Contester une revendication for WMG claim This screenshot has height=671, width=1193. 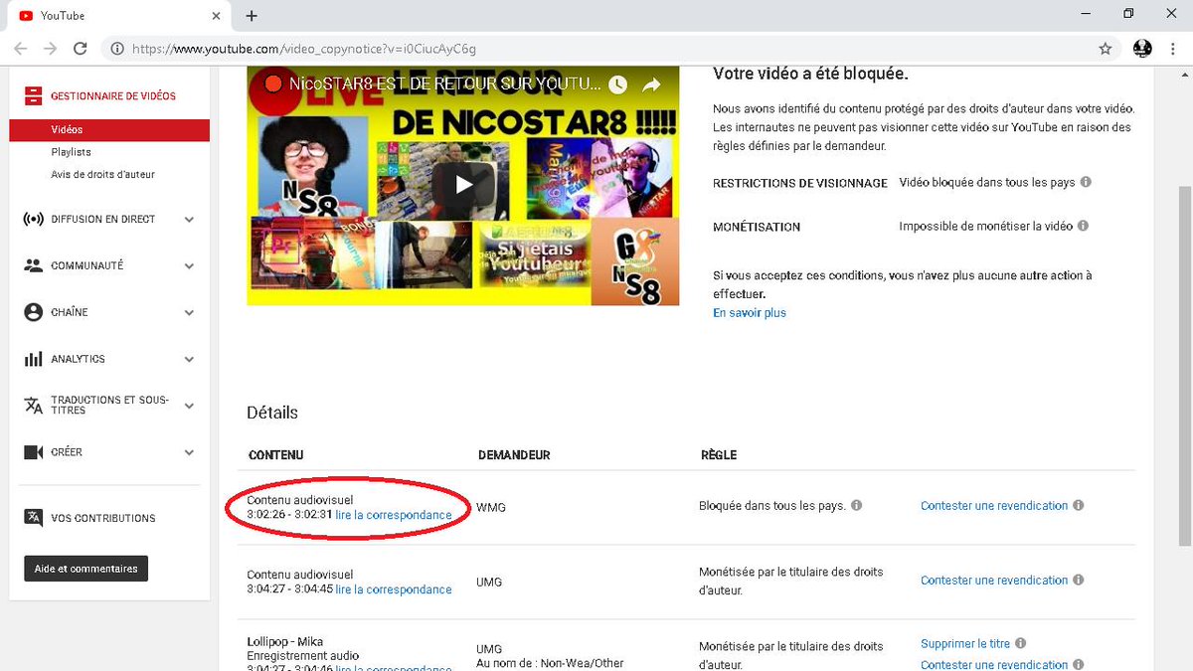(994, 506)
